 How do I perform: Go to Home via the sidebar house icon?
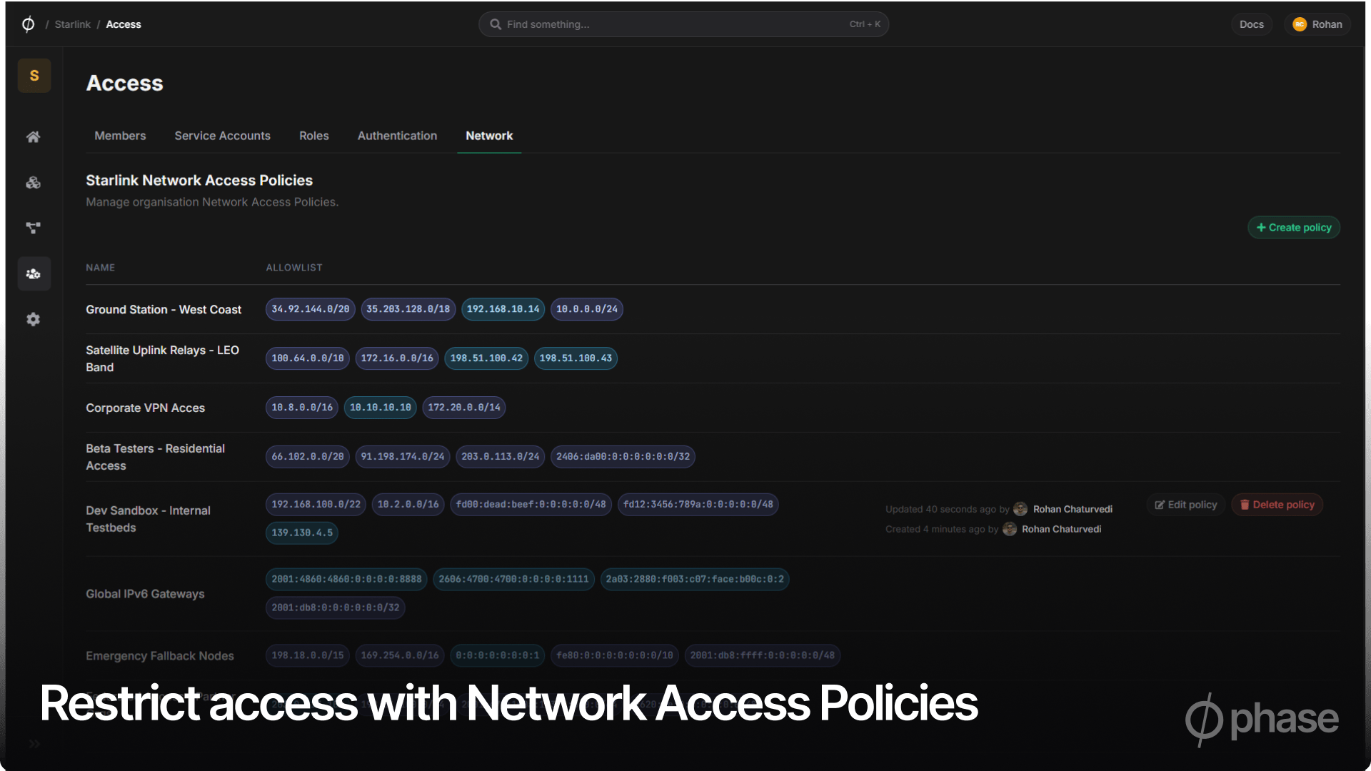(x=34, y=137)
